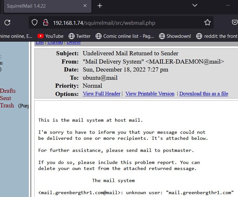Screen dimensions: 238x197
Task: Open the anime online bookmark
Action: 16,36
